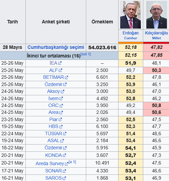Follow the Erdoğan candidate name link
The width and height of the screenshot is (169, 181).
point(131,33)
